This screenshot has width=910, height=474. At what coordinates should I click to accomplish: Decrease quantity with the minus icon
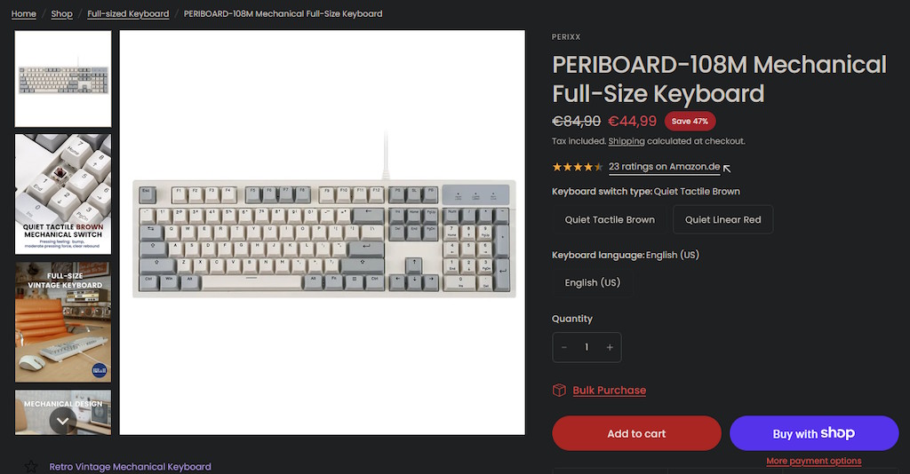coord(564,347)
